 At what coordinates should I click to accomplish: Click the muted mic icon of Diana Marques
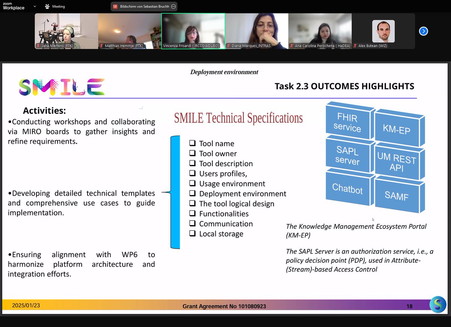(x=228, y=46)
